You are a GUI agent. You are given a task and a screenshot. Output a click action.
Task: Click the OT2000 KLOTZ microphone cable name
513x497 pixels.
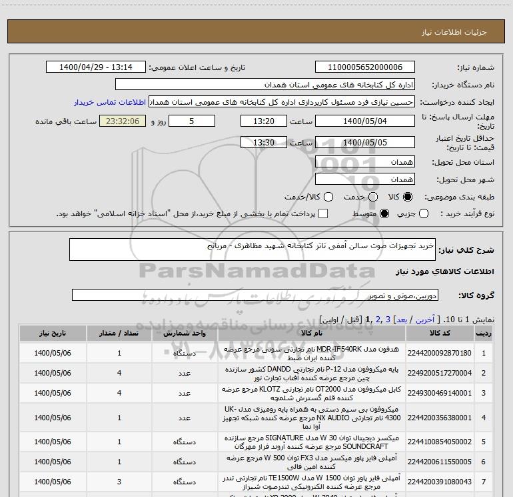click(x=312, y=393)
